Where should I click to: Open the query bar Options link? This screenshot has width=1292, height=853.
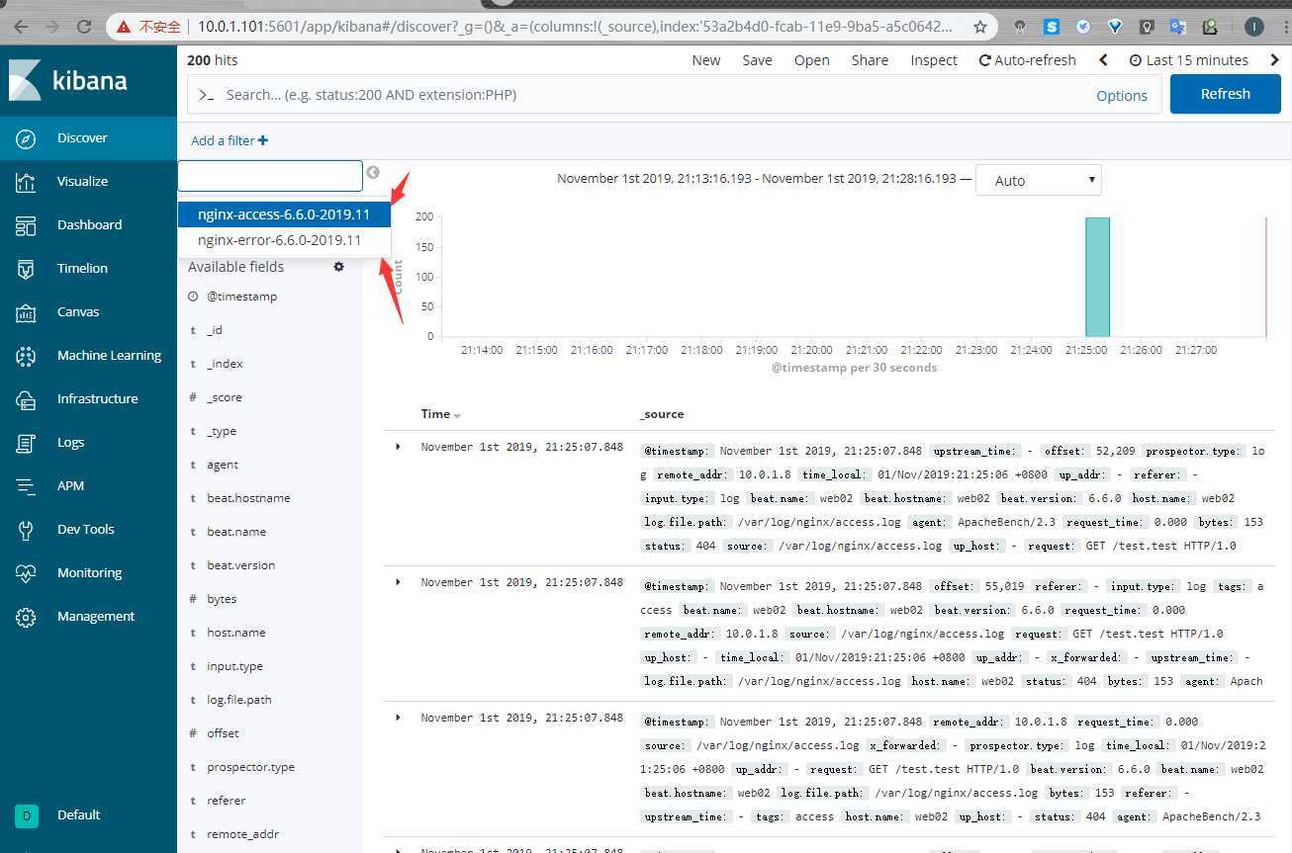[1122, 96]
